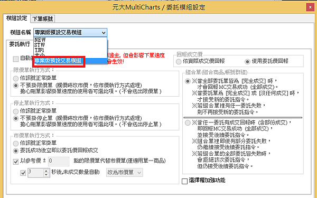
Task: Choose 依訊號正常掛單 under 停止單執行方式
Action: click(15, 111)
